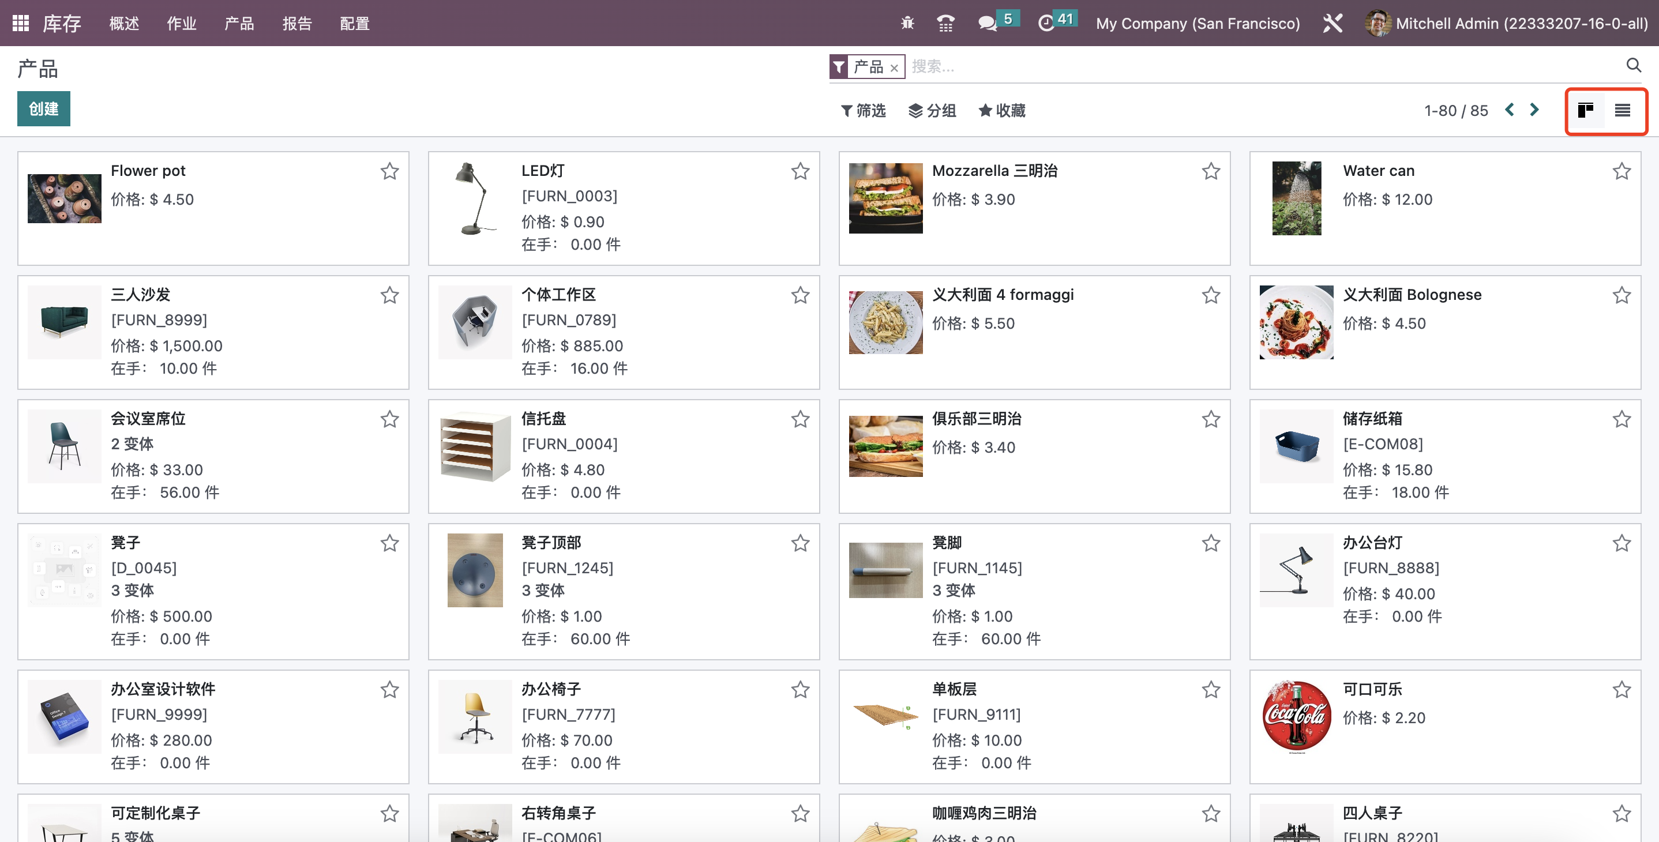Click price text "$ 1,500.00"

point(186,345)
